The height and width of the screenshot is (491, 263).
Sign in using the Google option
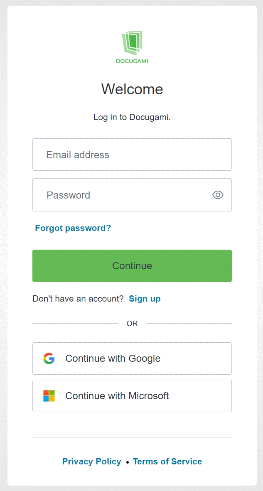coord(132,358)
